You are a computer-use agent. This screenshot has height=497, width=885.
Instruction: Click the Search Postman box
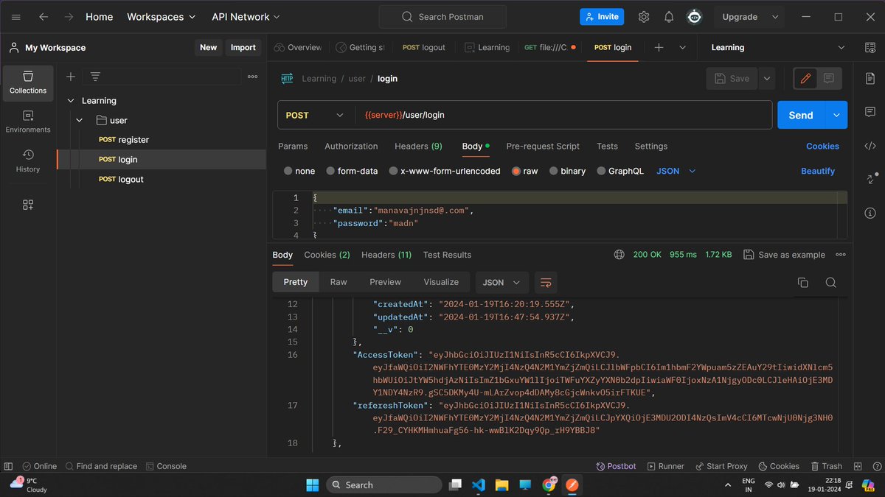[x=442, y=16]
